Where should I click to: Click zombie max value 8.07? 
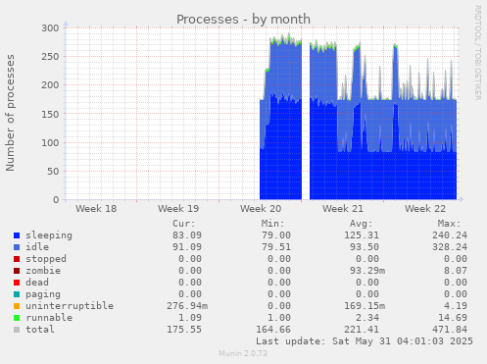point(456,271)
